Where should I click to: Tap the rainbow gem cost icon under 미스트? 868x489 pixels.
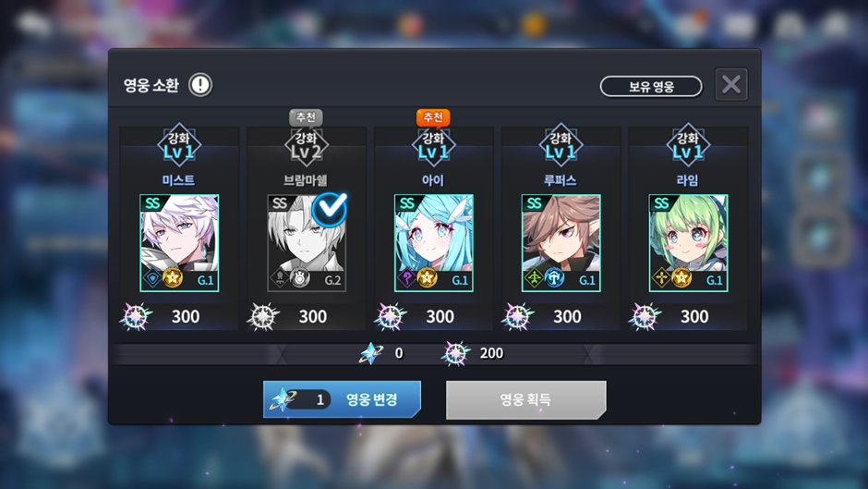pos(136,316)
